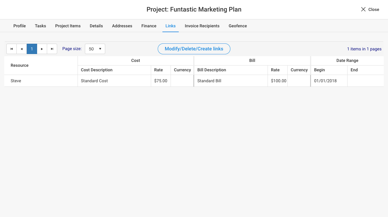This screenshot has width=388, height=217.
Task: Click the Cost Description column header
Action: point(114,70)
